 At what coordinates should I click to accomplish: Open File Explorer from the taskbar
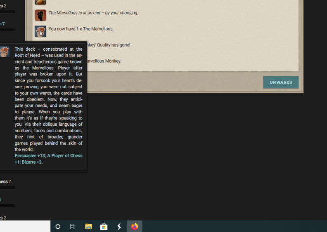pos(88,226)
